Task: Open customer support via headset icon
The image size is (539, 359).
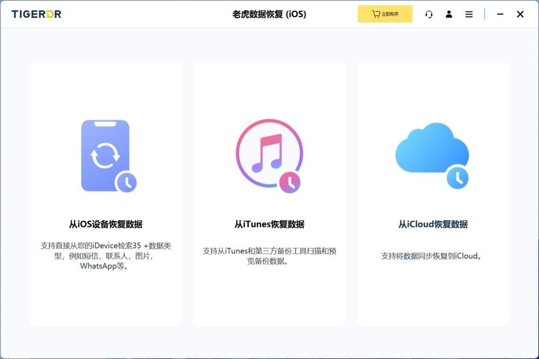Action: pyautogui.click(x=429, y=15)
